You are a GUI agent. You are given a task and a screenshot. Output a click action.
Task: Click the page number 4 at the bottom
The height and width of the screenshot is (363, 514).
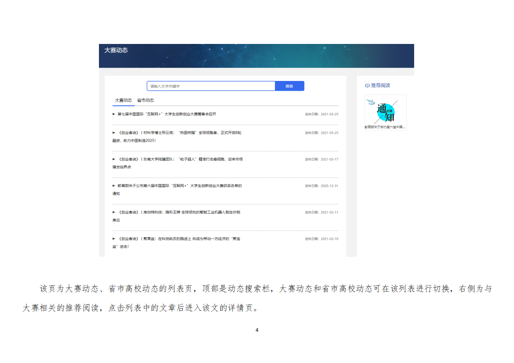pos(257,330)
